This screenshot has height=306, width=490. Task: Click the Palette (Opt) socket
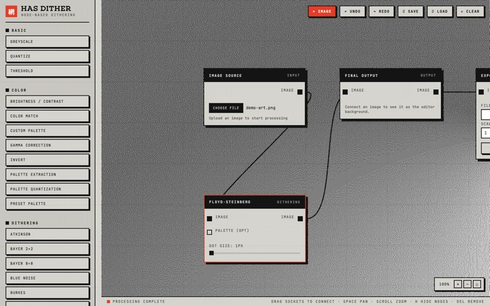(209, 232)
